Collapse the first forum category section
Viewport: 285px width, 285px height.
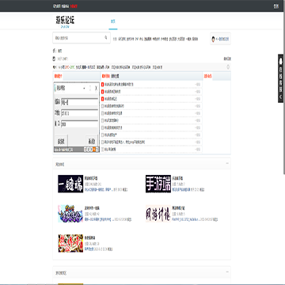(227, 164)
